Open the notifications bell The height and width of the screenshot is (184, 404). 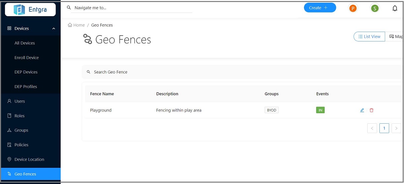coord(395,8)
